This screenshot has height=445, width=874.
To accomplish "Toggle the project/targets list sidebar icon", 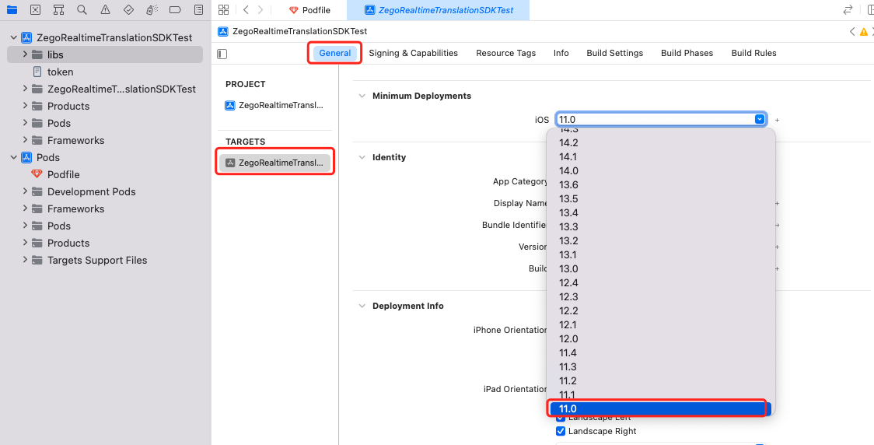I will (x=222, y=54).
